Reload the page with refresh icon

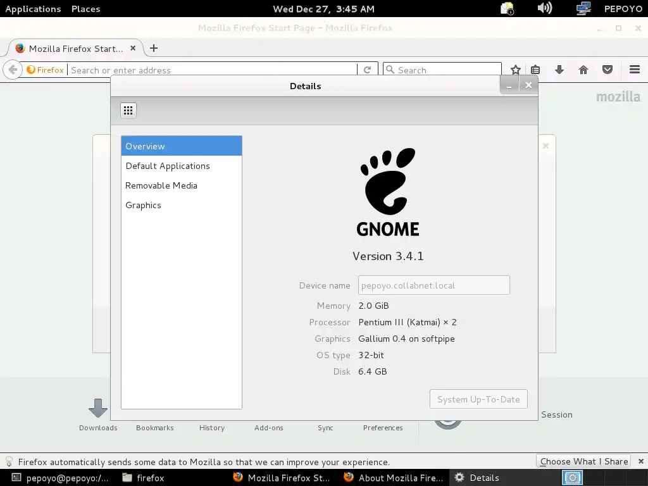[368, 70]
